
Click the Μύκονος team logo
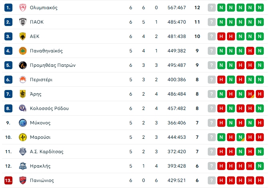pyautogui.click(x=22, y=123)
